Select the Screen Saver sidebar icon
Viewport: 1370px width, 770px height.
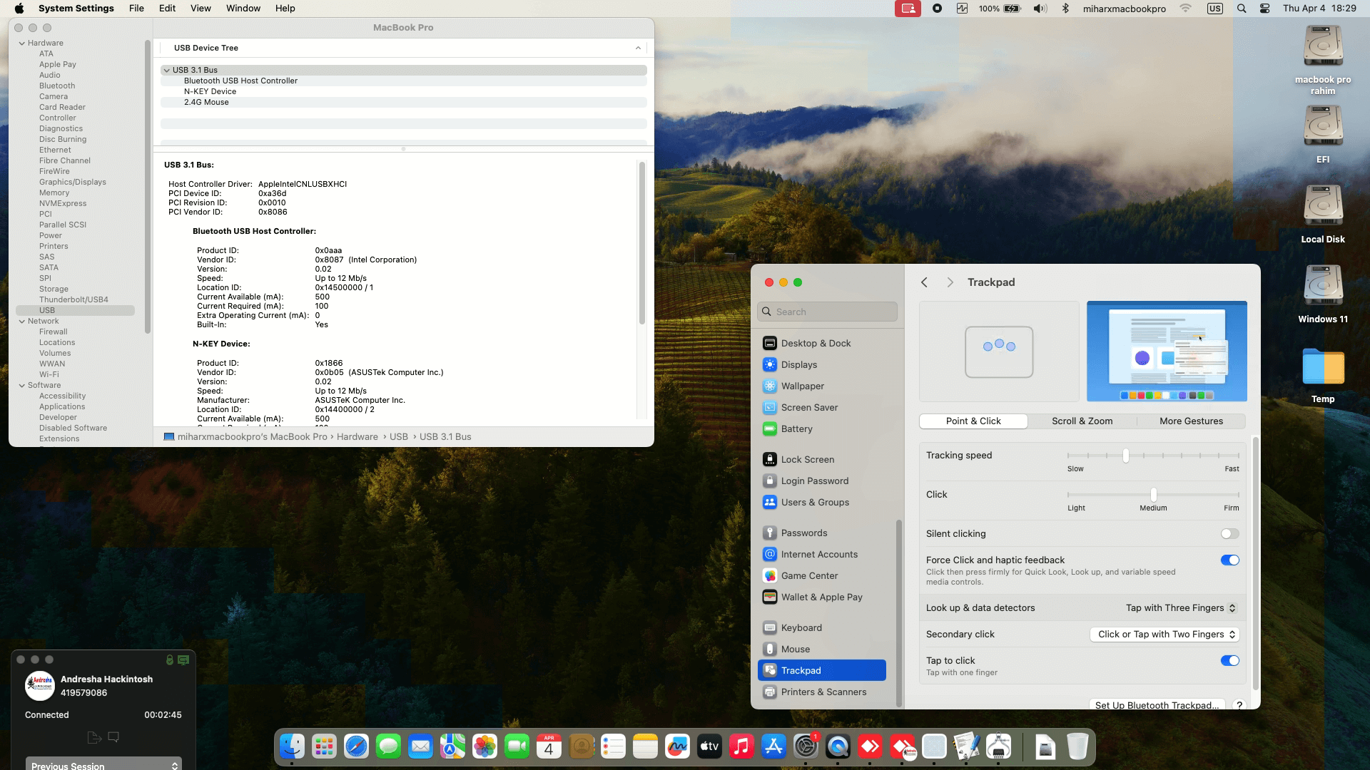(769, 407)
